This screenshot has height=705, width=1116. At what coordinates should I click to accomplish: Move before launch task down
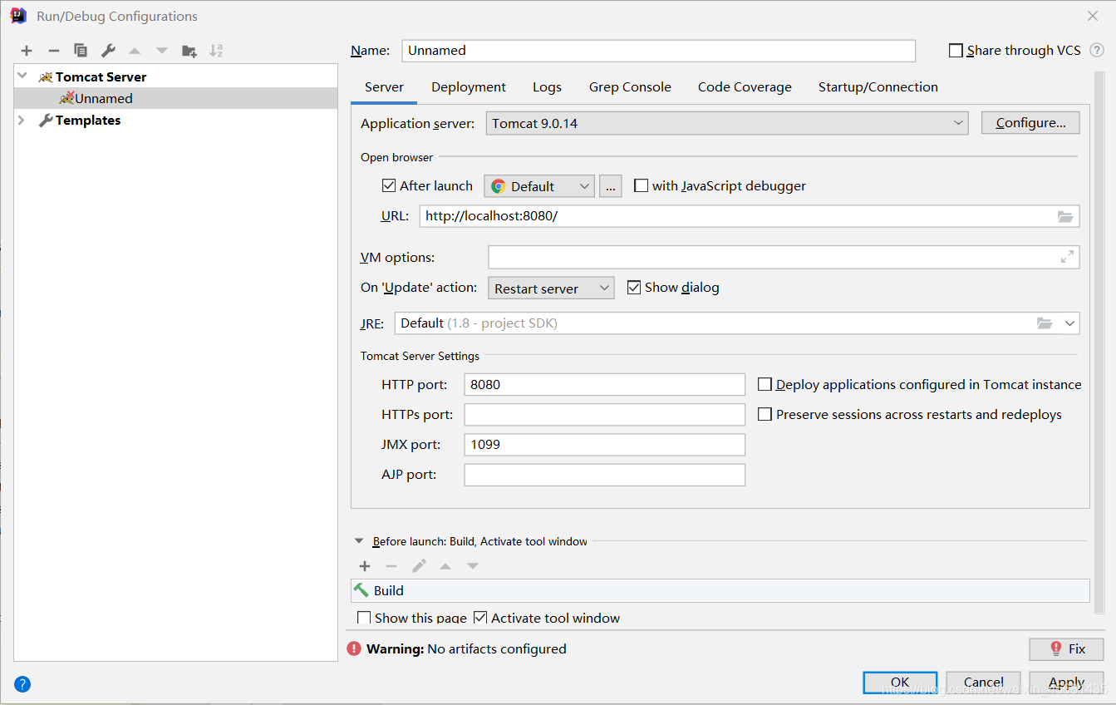[x=473, y=566]
